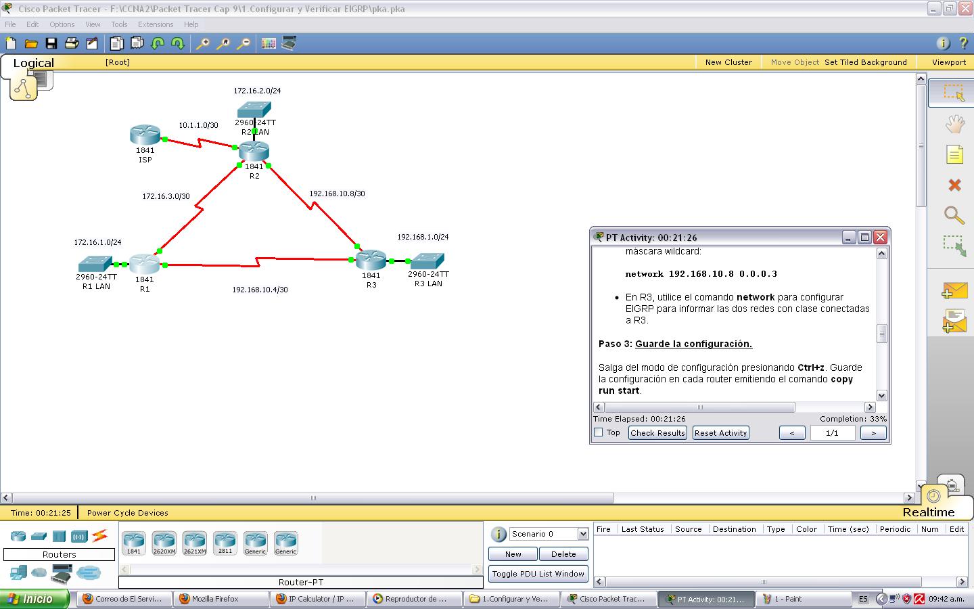The image size is (974, 609).
Task: Click the Copy icon in the toolbar
Action: [116, 43]
